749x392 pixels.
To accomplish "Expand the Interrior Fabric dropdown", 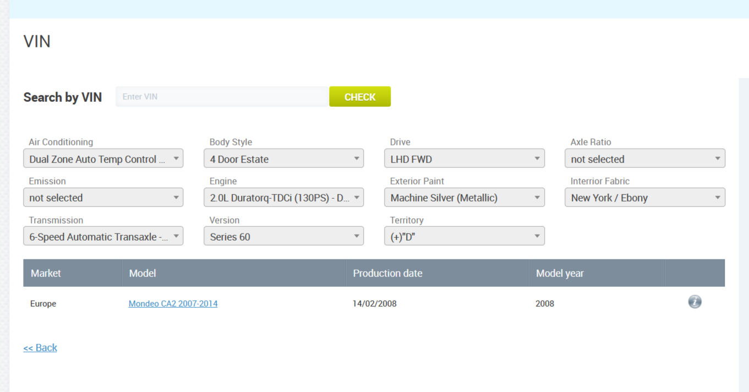I will (644, 198).
